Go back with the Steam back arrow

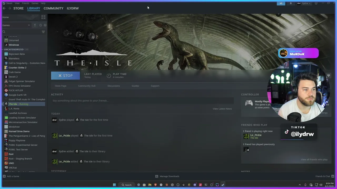pos(4,8)
